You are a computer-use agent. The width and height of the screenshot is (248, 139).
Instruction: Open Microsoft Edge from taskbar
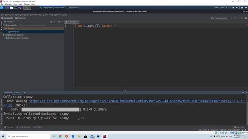pyautogui.click(x=73, y=136)
